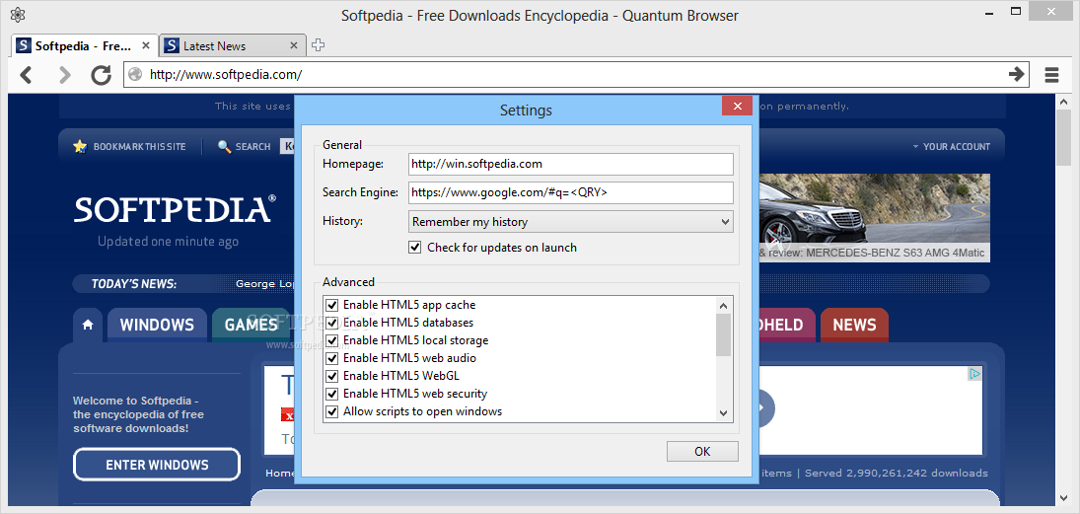The height and width of the screenshot is (514, 1080).
Task: Close the Softpedia tab with its X
Action: pyautogui.click(x=146, y=45)
